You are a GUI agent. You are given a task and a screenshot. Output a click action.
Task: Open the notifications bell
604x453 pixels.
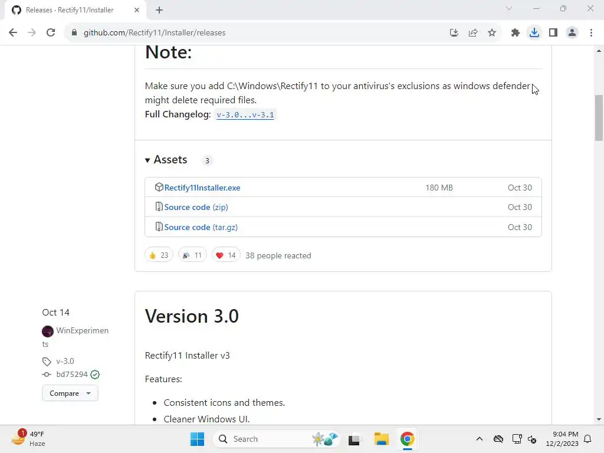tap(588, 439)
